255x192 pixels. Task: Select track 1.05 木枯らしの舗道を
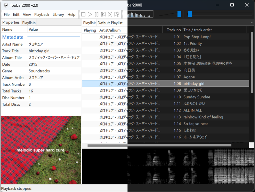click(165, 63)
